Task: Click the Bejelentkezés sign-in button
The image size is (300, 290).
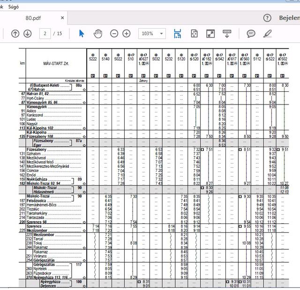Action: point(290,18)
